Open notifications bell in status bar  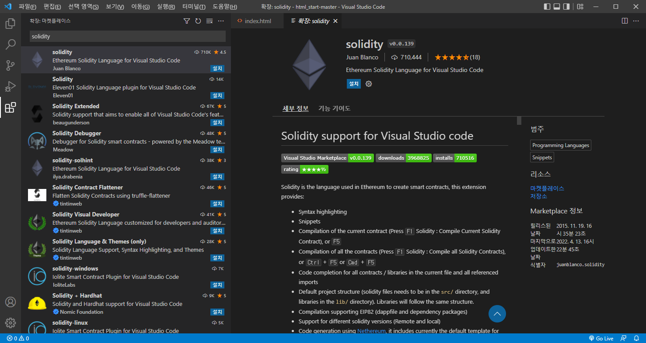point(636,339)
